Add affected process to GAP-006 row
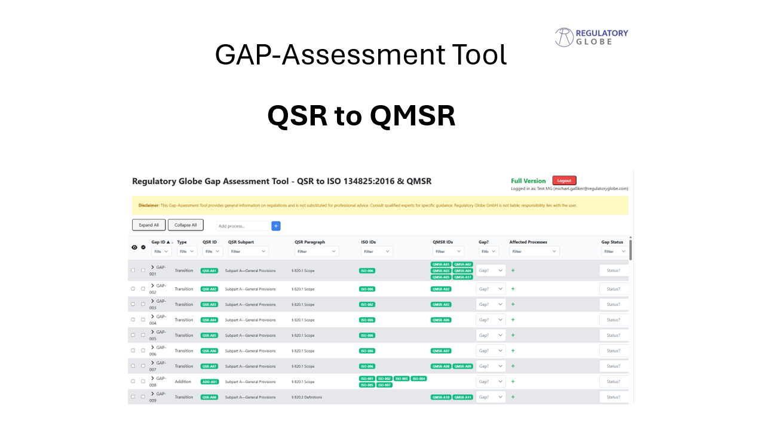The height and width of the screenshot is (439, 757). coord(513,351)
